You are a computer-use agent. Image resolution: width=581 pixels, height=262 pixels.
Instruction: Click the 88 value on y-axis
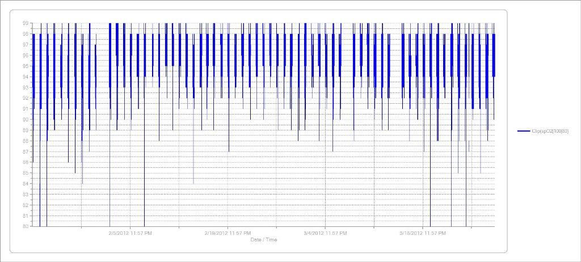click(26, 141)
